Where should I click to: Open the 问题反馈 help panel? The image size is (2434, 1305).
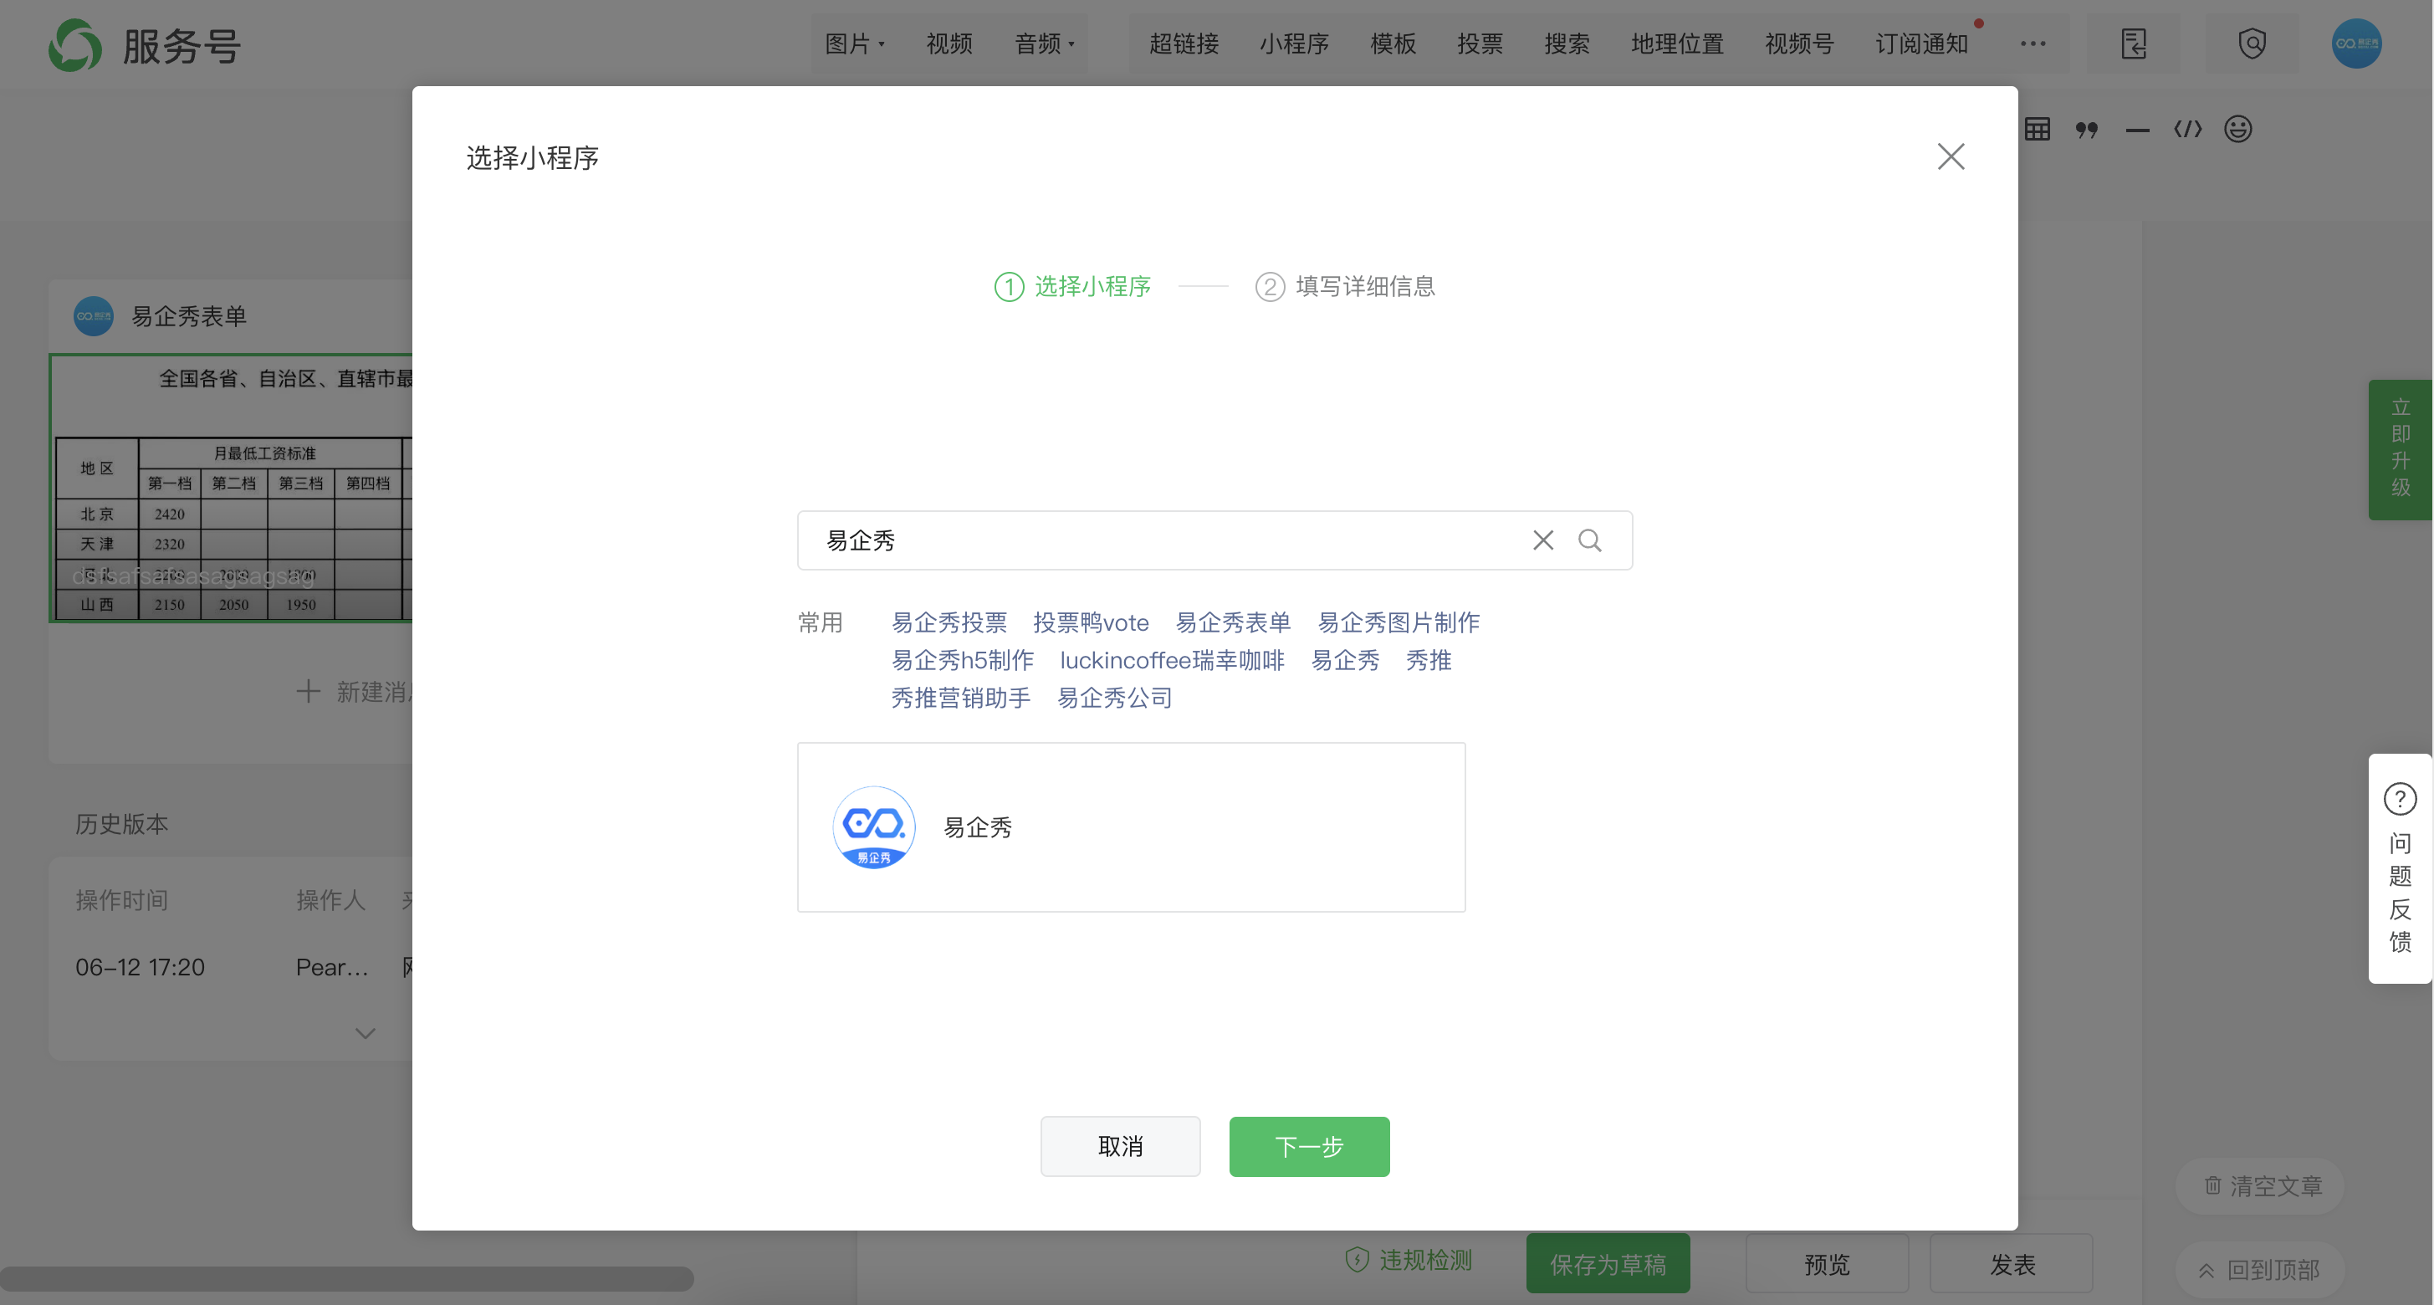pyautogui.click(x=2400, y=867)
